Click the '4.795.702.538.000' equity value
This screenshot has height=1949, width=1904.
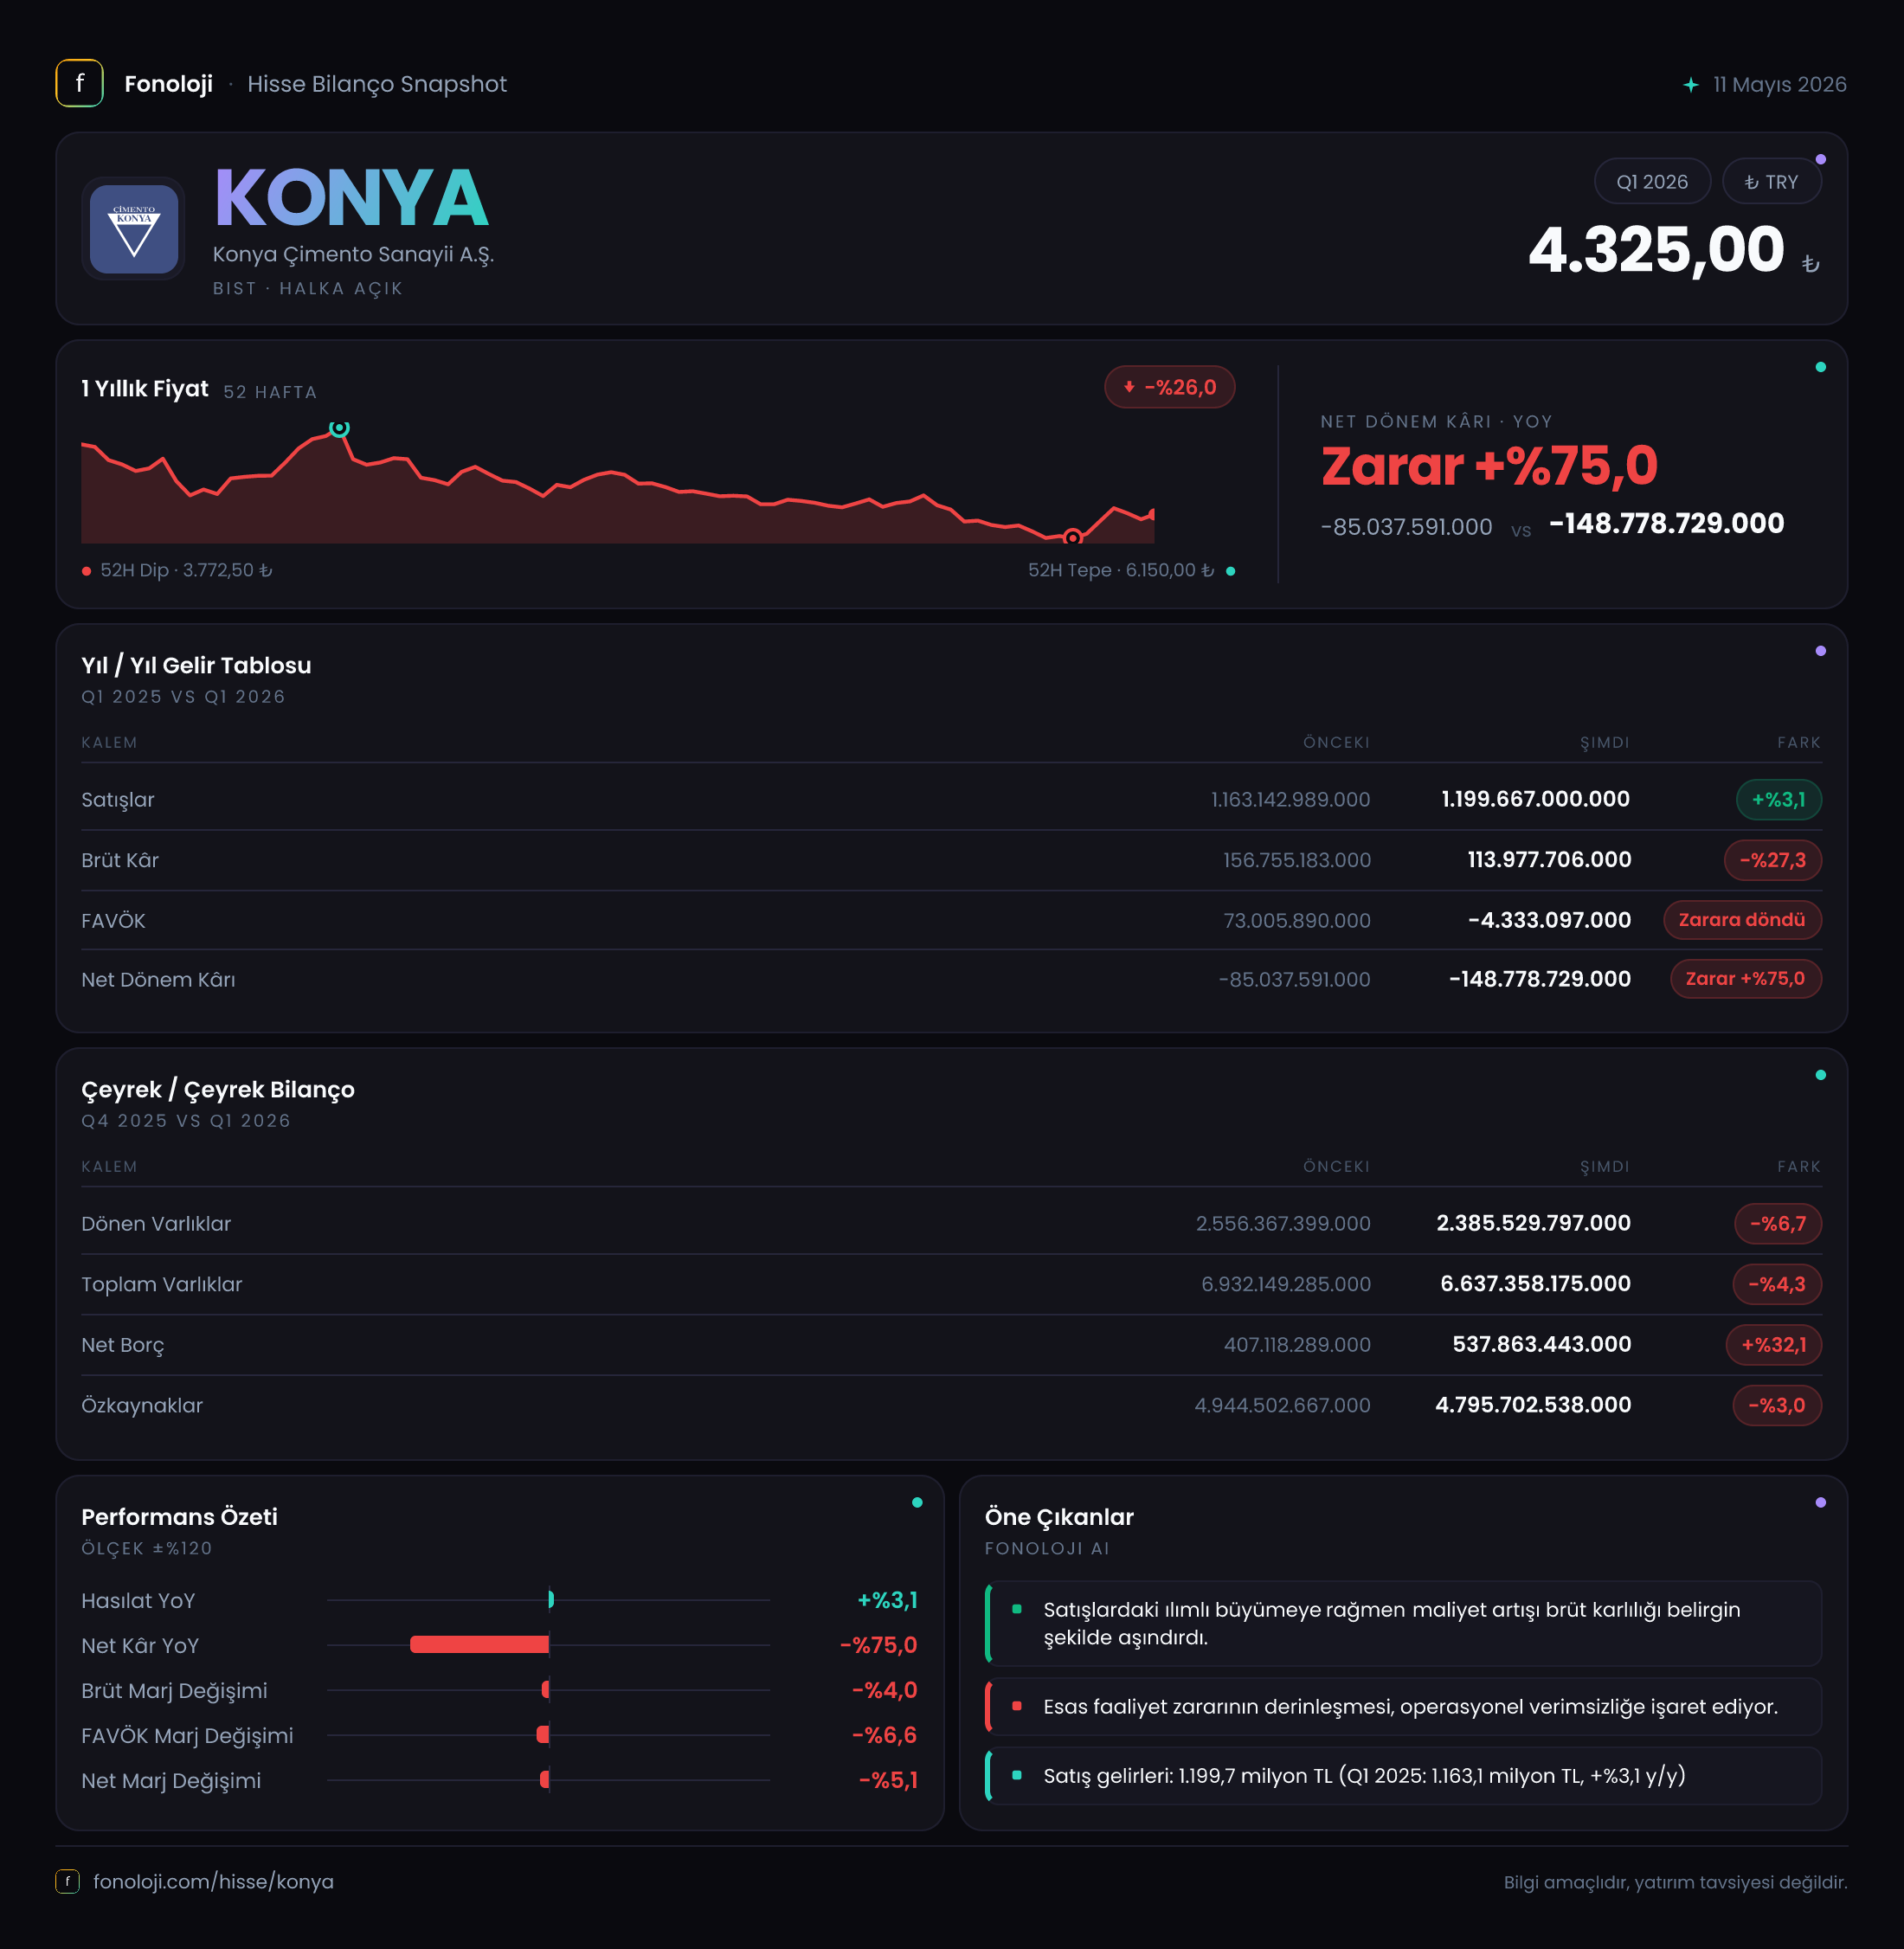coord(1533,1404)
